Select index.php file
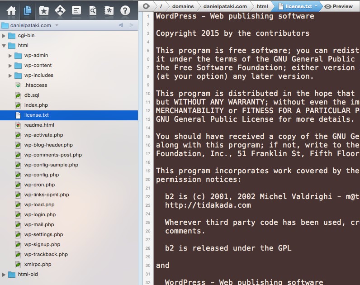 [x=69, y=105]
